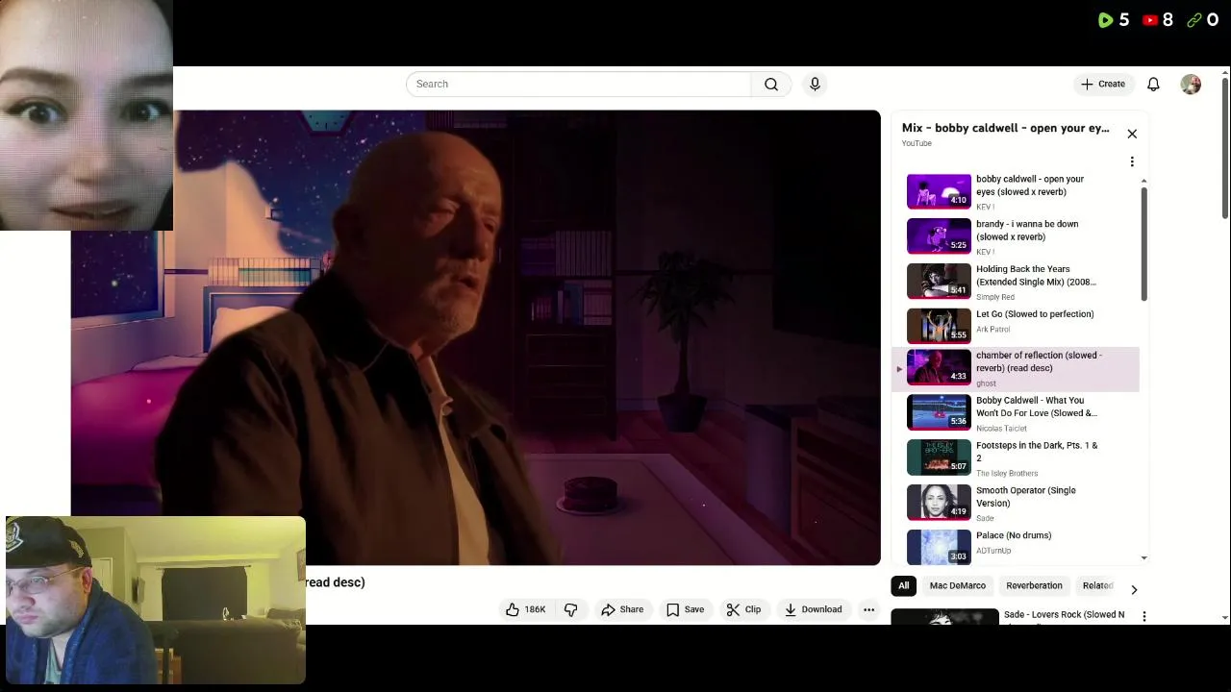The height and width of the screenshot is (692, 1231).
Task: Share the video
Action: (622, 609)
